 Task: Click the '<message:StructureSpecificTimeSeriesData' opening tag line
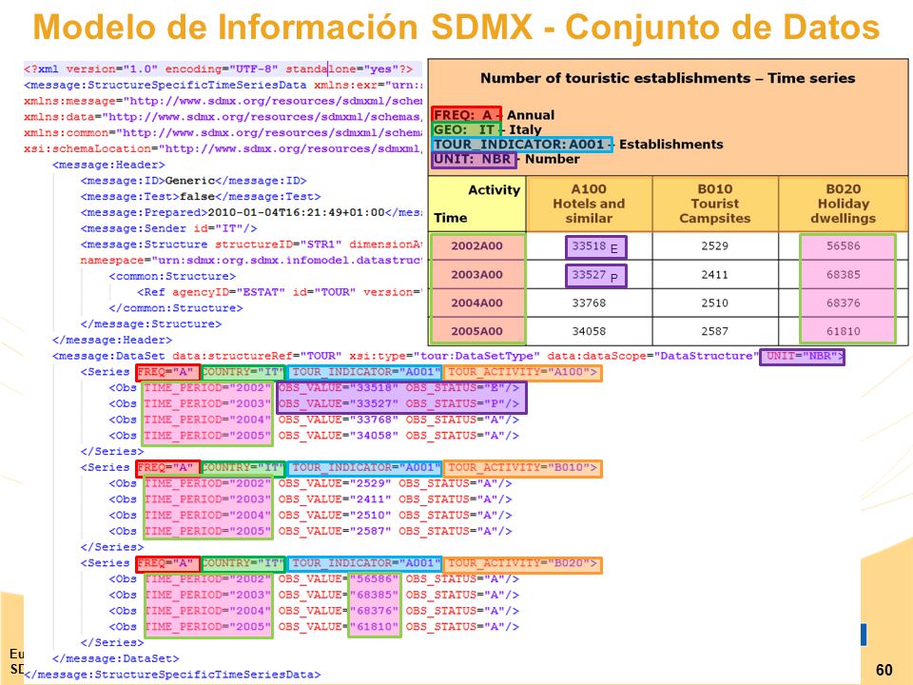[x=223, y=85]
